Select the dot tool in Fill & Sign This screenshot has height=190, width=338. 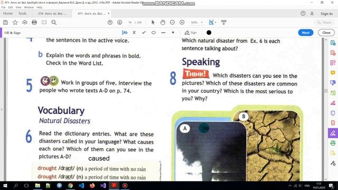(173, 33)
